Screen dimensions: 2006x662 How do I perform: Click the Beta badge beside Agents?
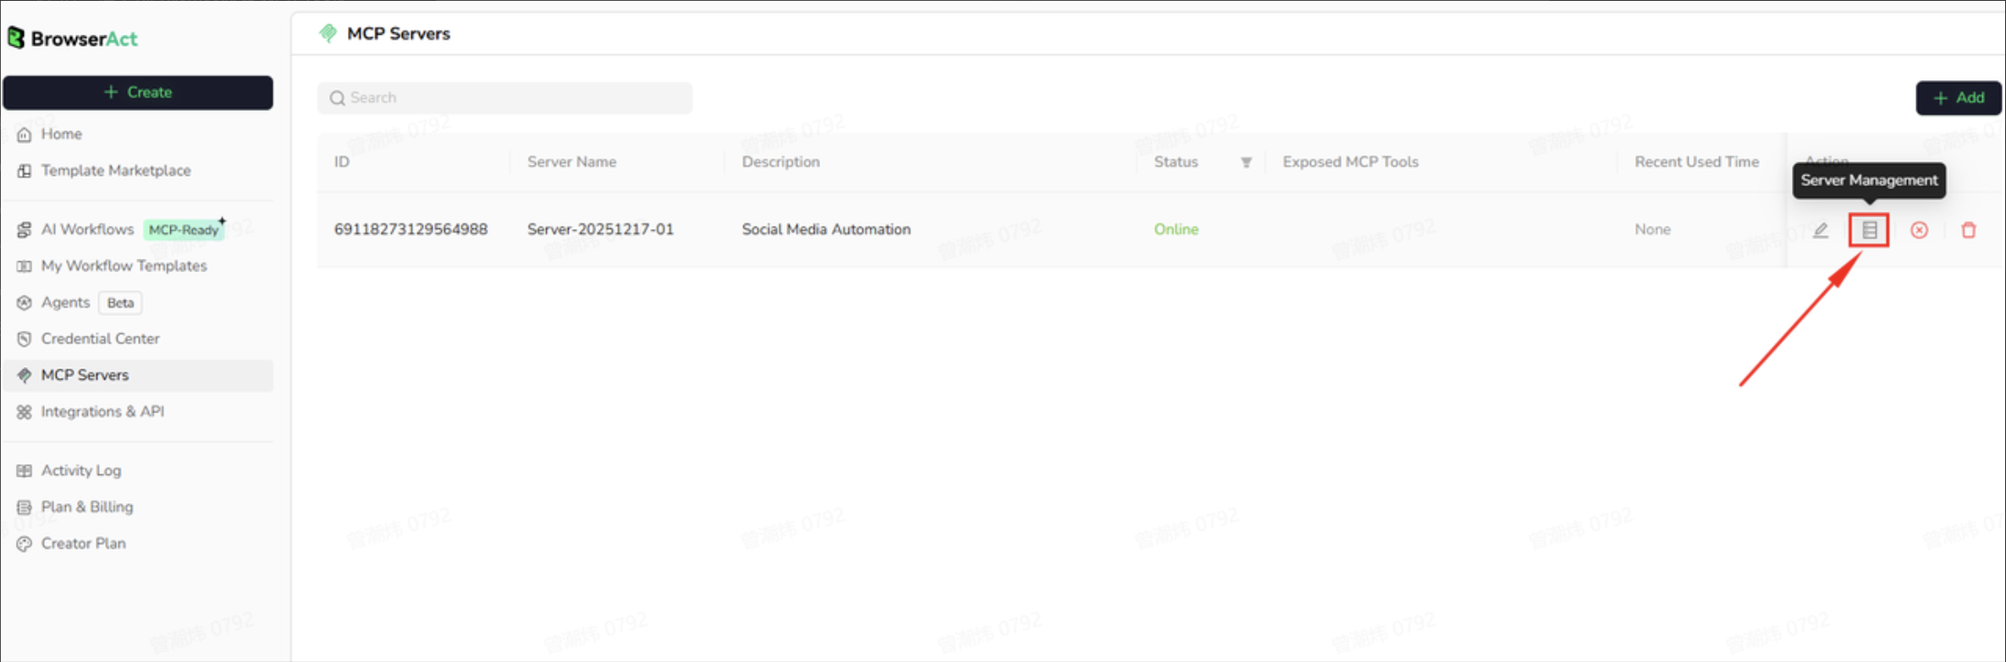click(120, 303)
